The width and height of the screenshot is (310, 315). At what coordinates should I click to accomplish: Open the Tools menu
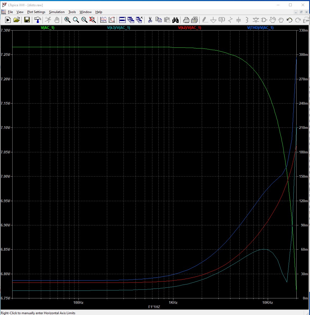[x=72, y=12]
